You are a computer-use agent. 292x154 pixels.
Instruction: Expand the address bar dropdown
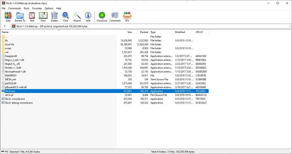290,27
